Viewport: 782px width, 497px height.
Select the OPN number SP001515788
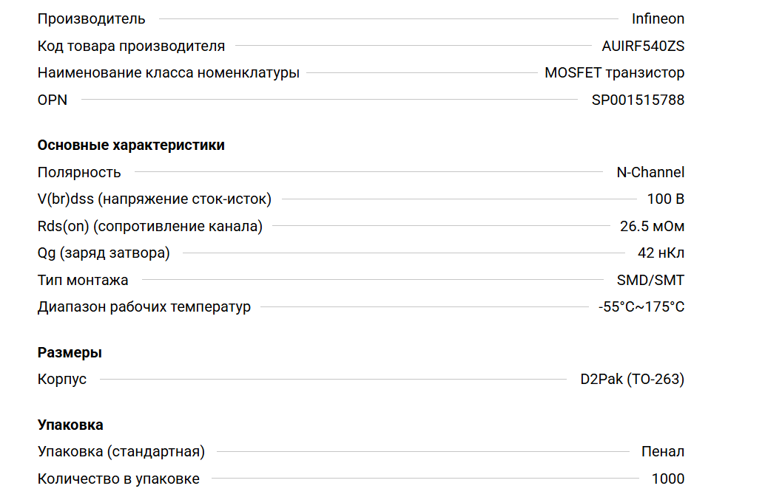(638, 100)
